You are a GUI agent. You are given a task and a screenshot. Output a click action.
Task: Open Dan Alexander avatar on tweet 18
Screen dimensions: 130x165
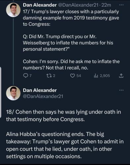[x=13, y=93]
